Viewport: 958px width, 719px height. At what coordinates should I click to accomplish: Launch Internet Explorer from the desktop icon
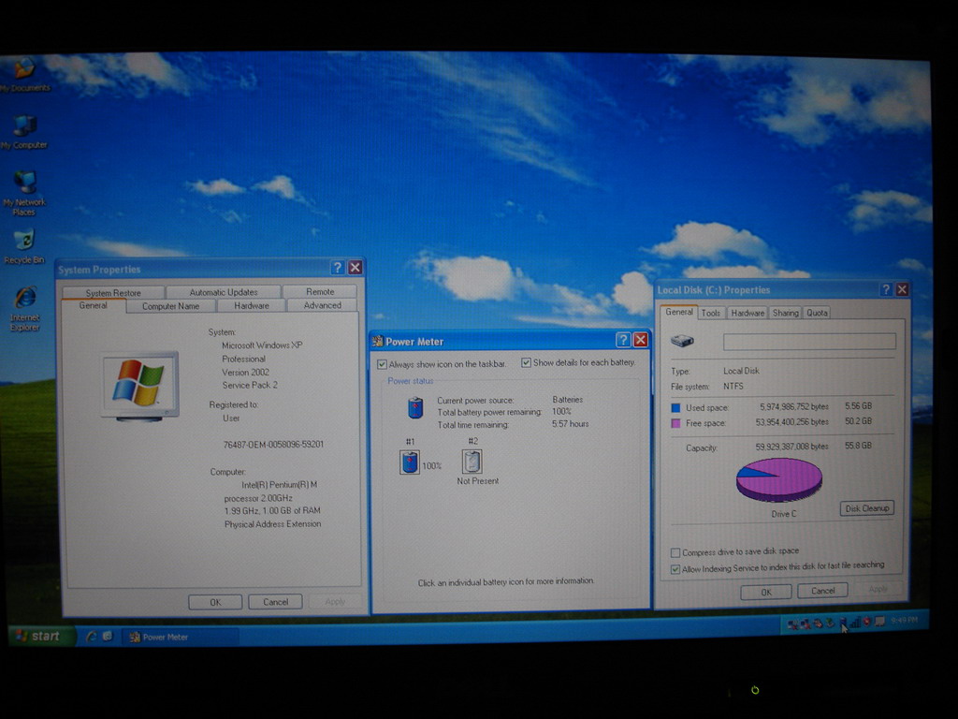(x=24, y=309)
